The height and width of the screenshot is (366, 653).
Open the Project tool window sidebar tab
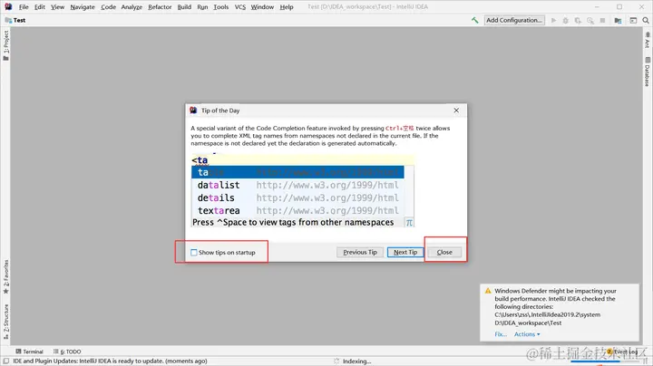(5, 45)
